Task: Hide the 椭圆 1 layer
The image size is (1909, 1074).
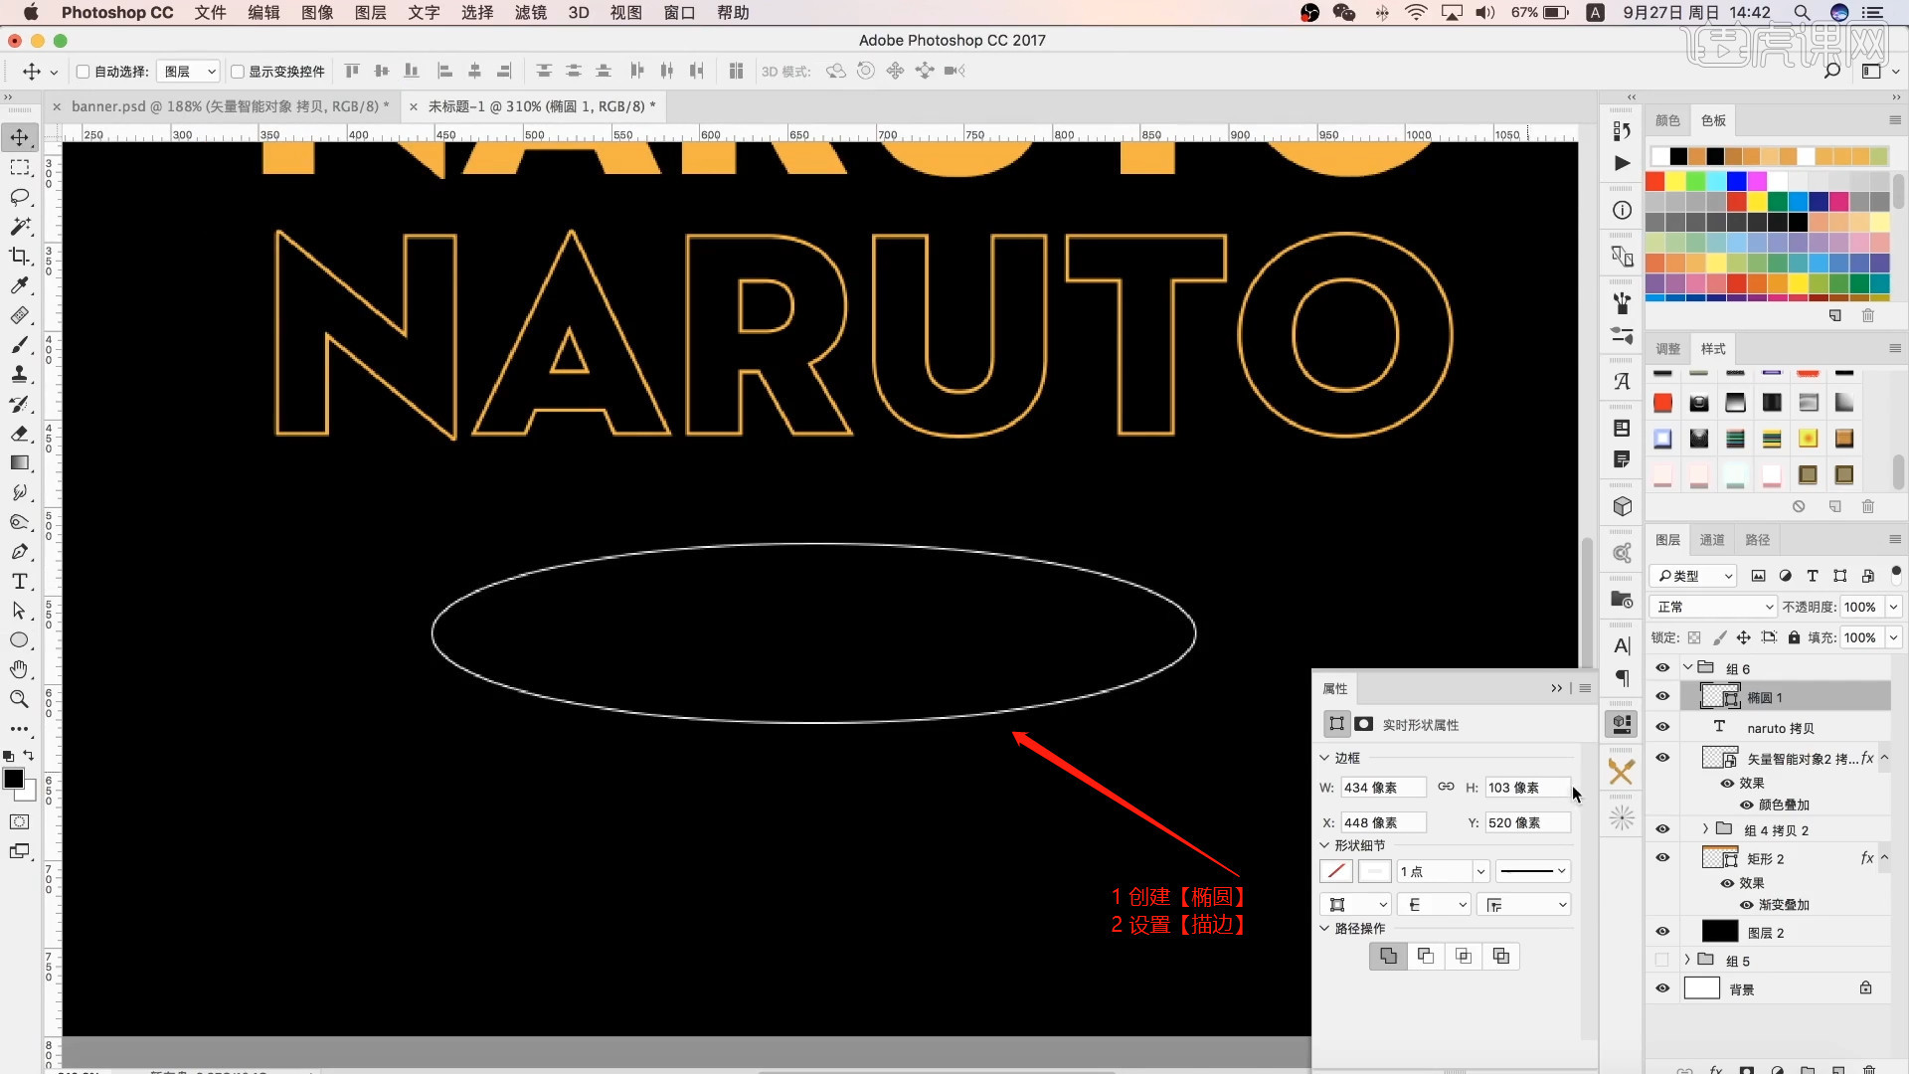Action: [1662, 697]
